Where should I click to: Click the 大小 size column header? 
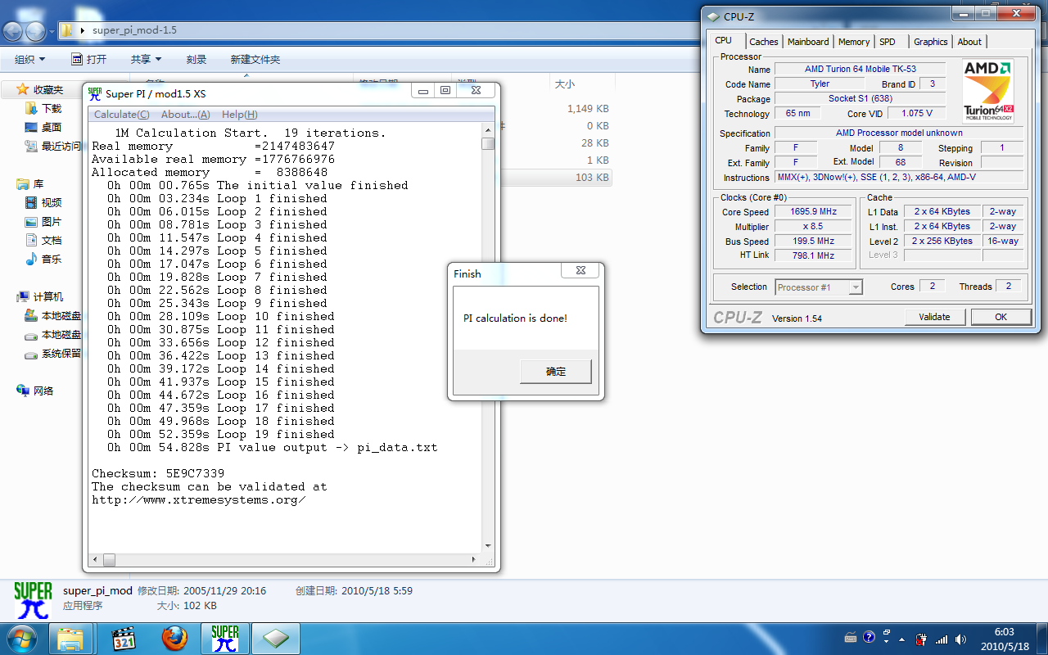pos(565,84)
